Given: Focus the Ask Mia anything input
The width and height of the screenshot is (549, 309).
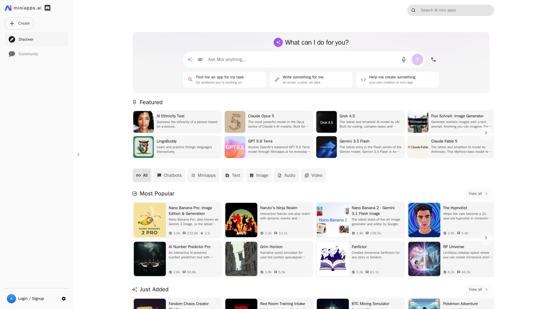Looking at the screenshot, I should 302,60.
